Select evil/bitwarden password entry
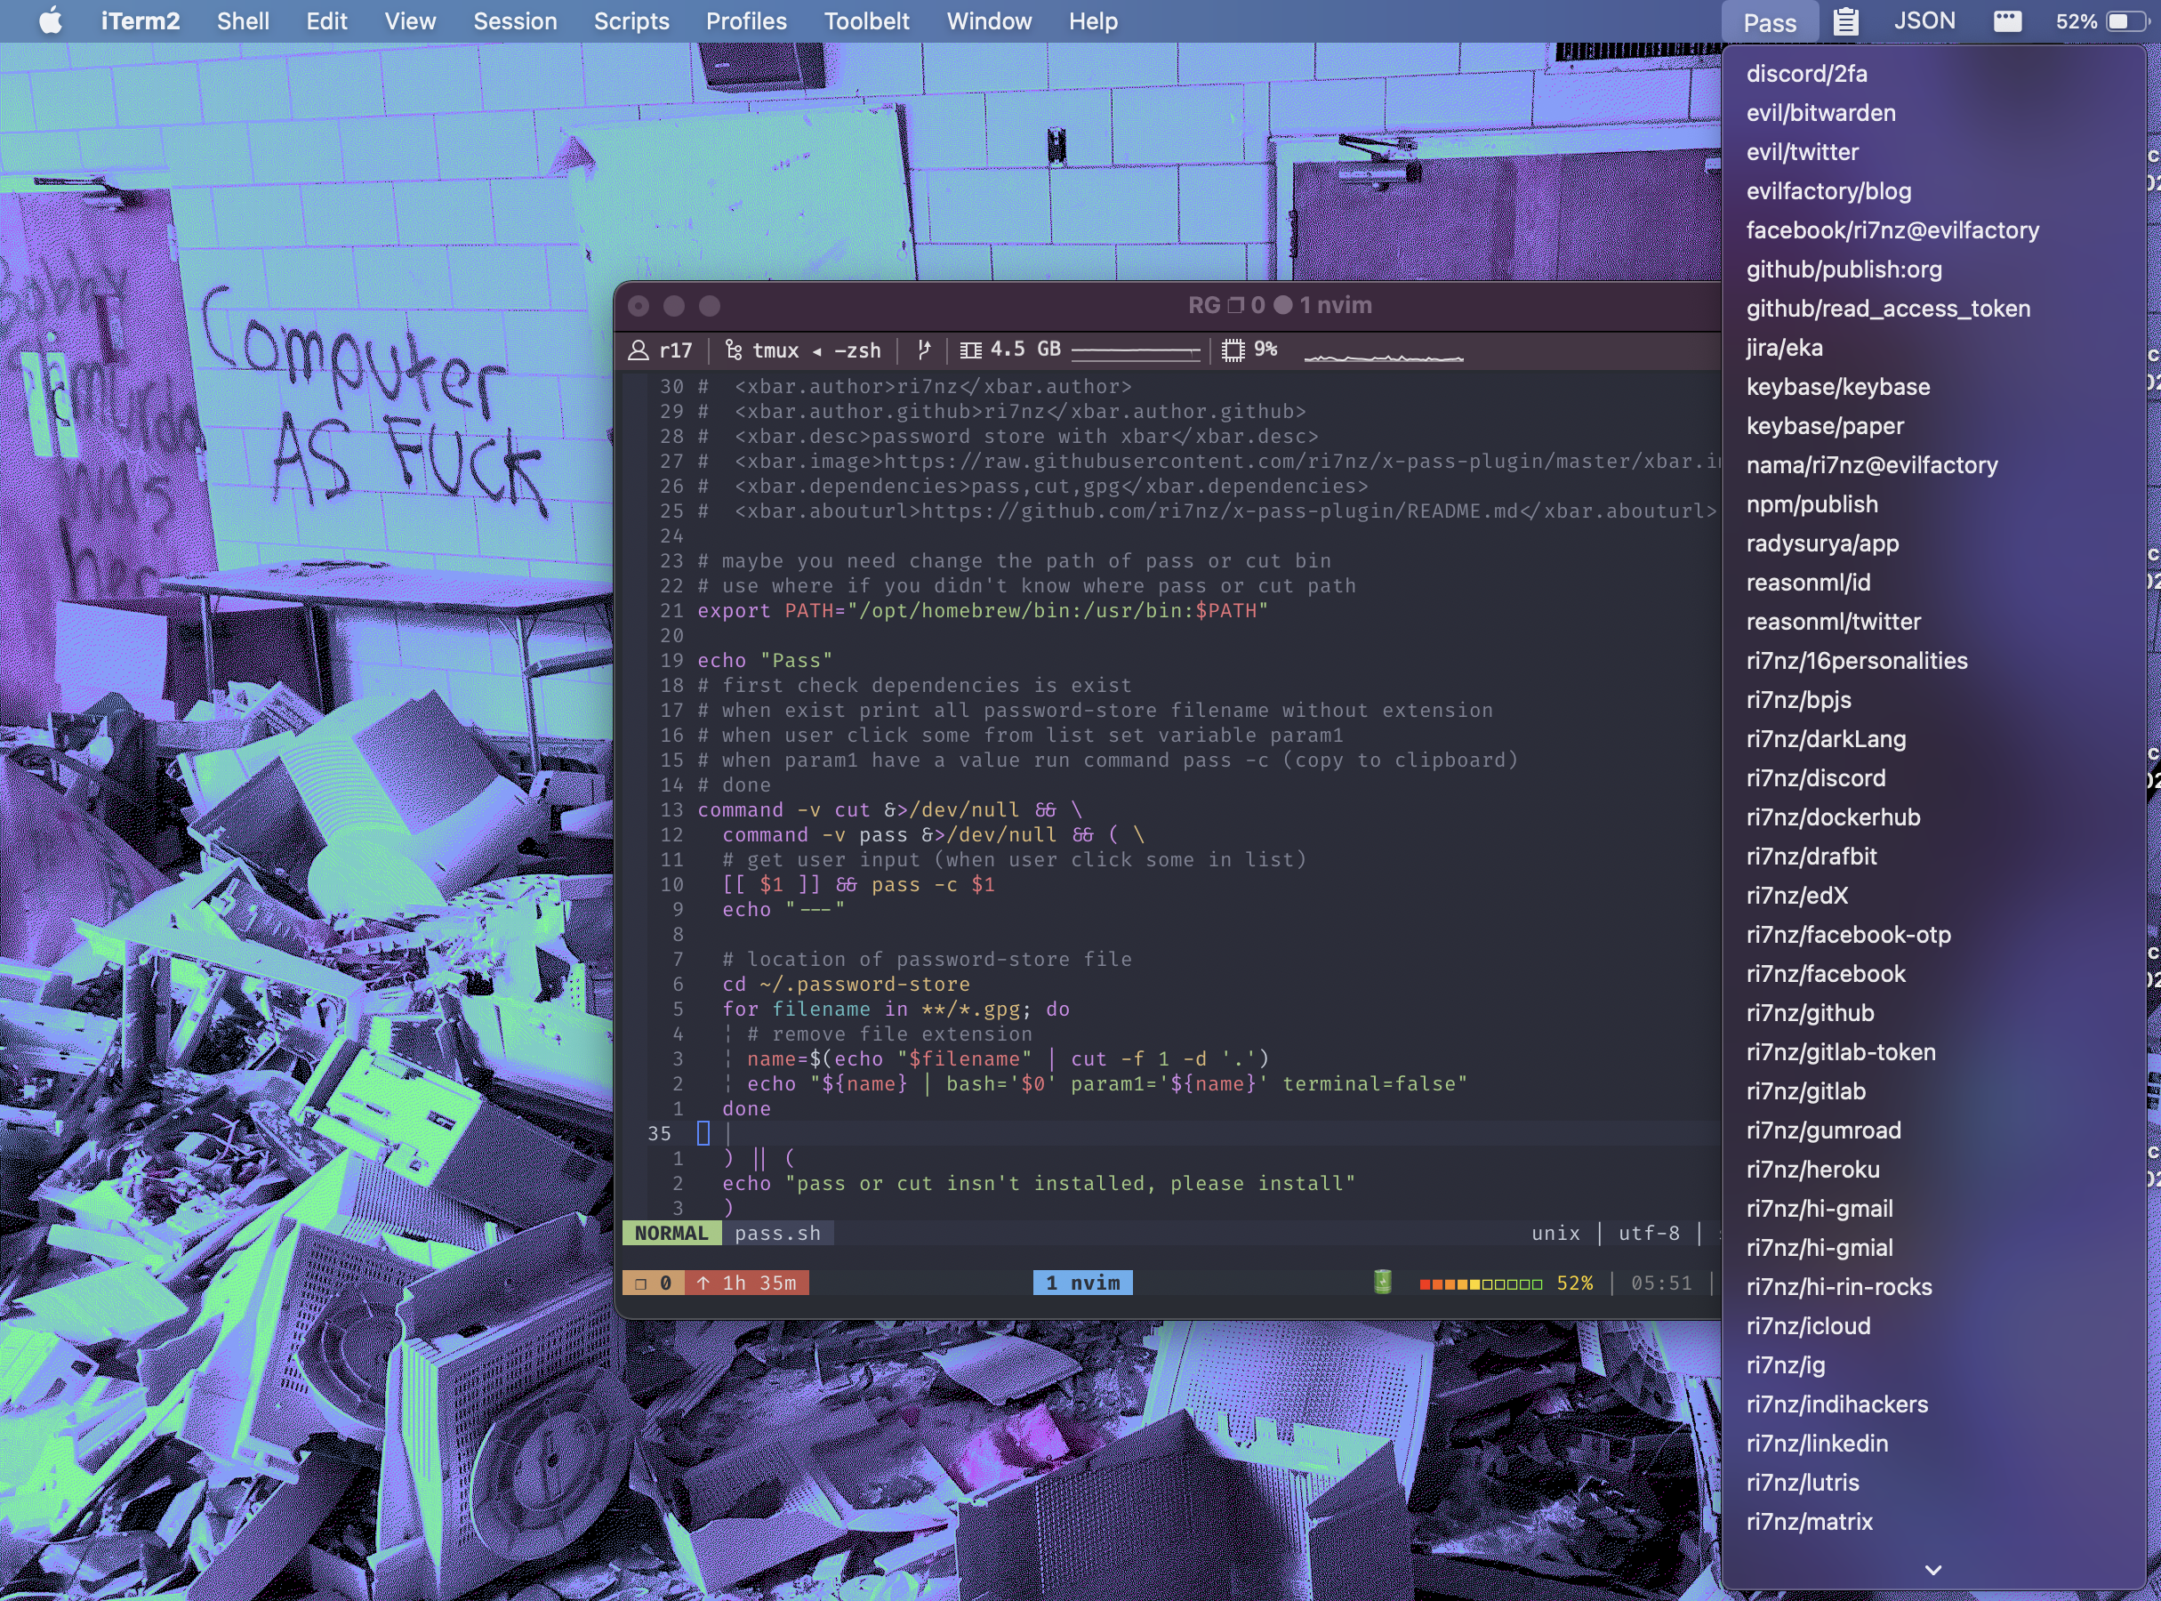This screenshot has height=1601, width=2161. click(x=1821, y=113)
